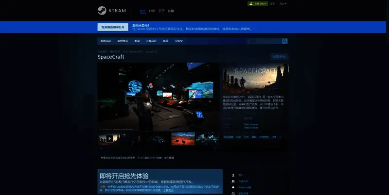Open 点数商店 points shop in navigation bar
Viewport: 389px width, 195px height.
coord(151,41)
